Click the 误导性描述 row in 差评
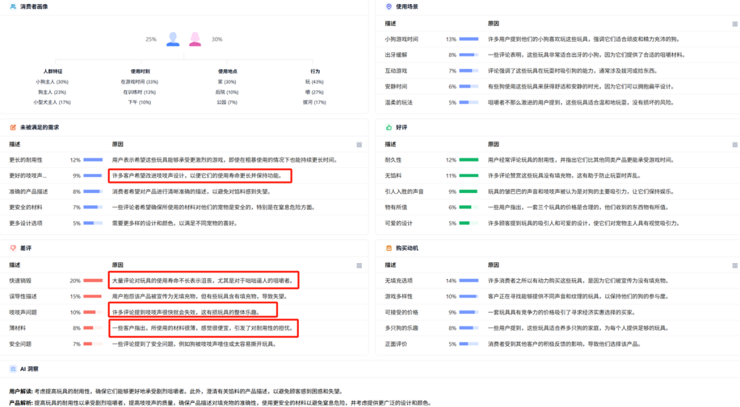 tap(23, 296)
